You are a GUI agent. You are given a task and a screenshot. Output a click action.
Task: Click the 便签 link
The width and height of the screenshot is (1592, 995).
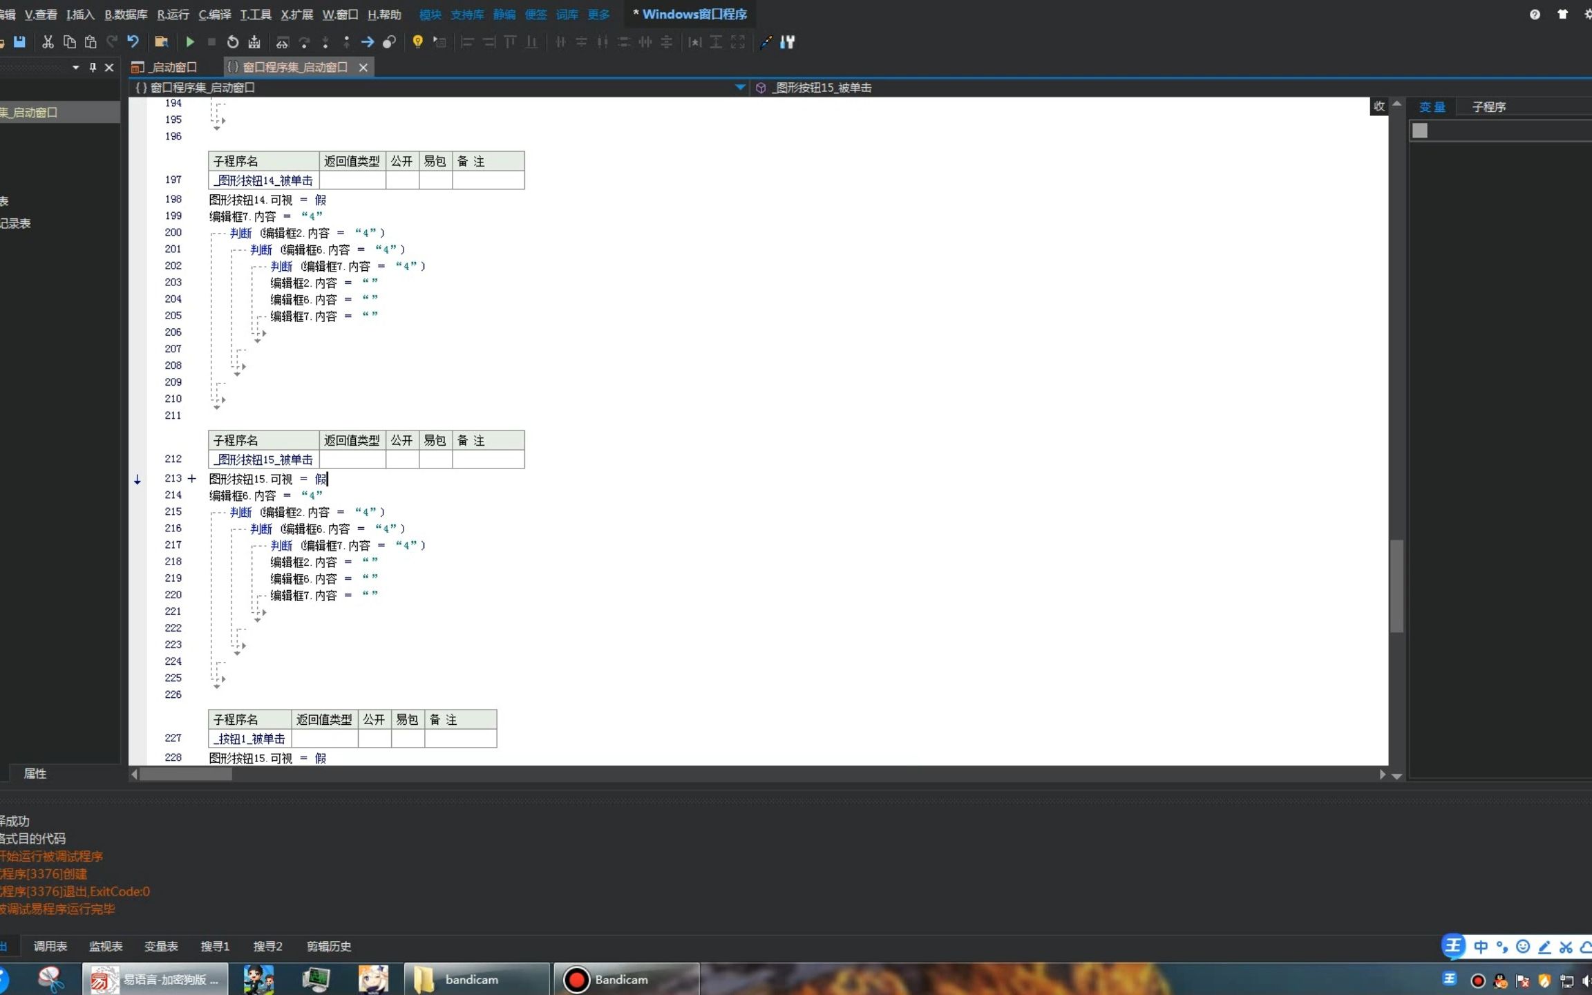536,15
